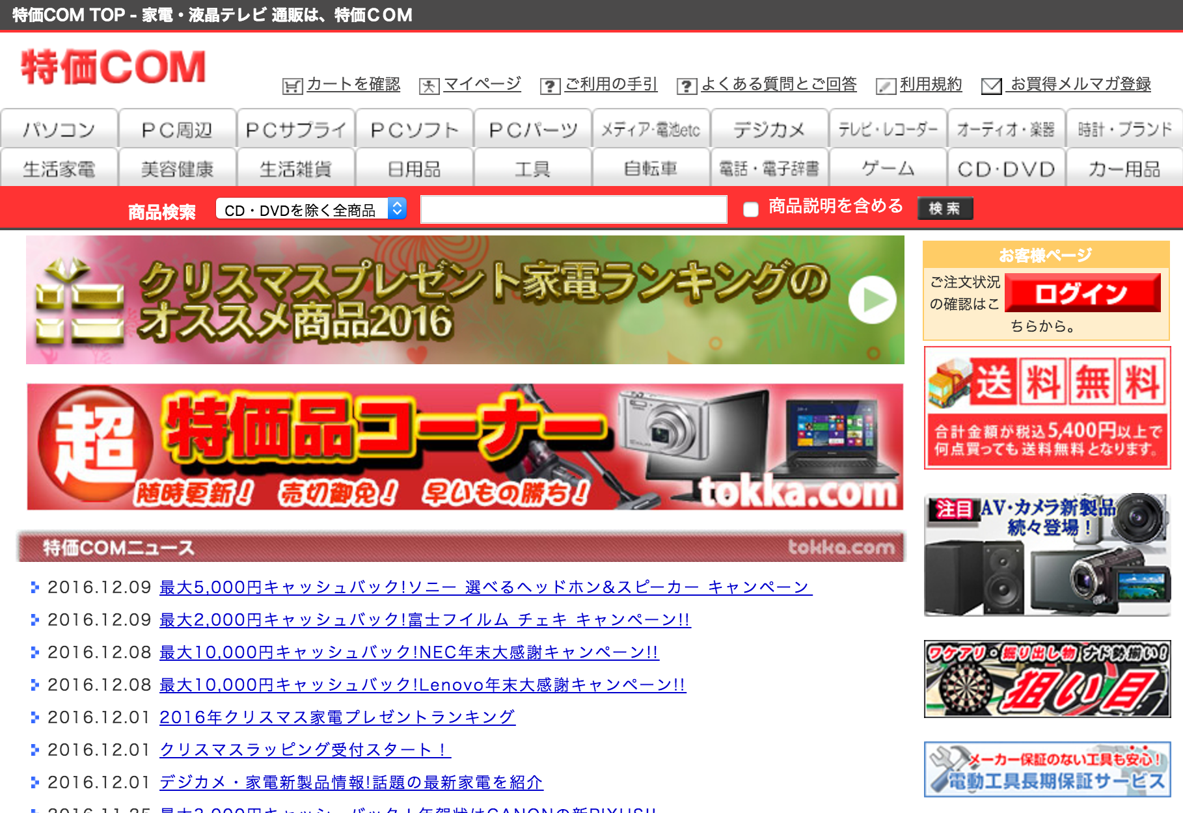Click the 特価COMニュース section header
The height and width of the screenshot is (813, 1183).
(461, 547)
